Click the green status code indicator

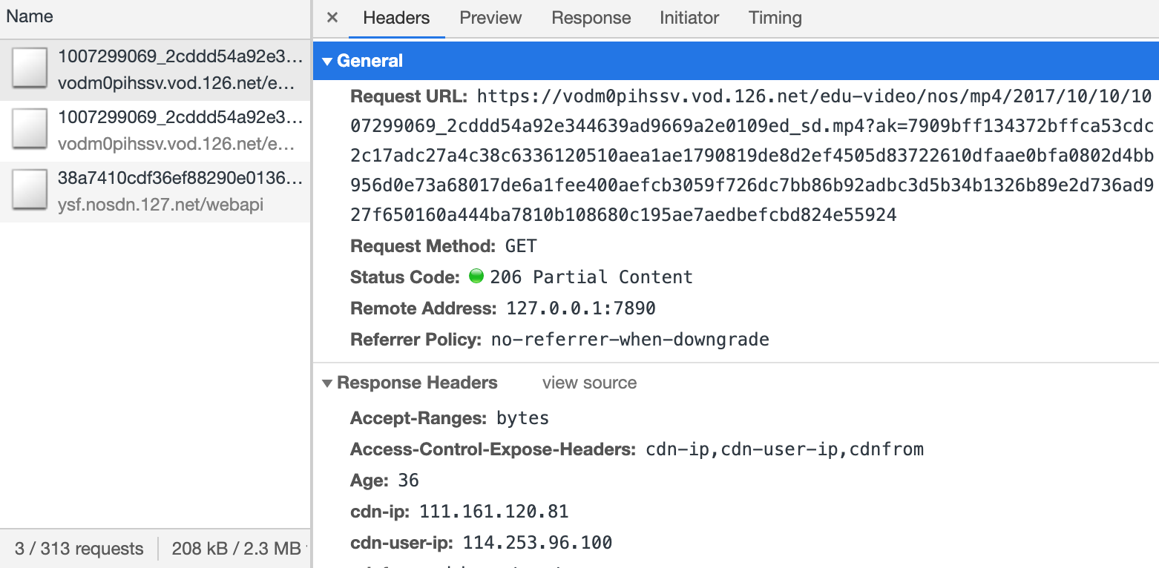[x=476, y=277]
